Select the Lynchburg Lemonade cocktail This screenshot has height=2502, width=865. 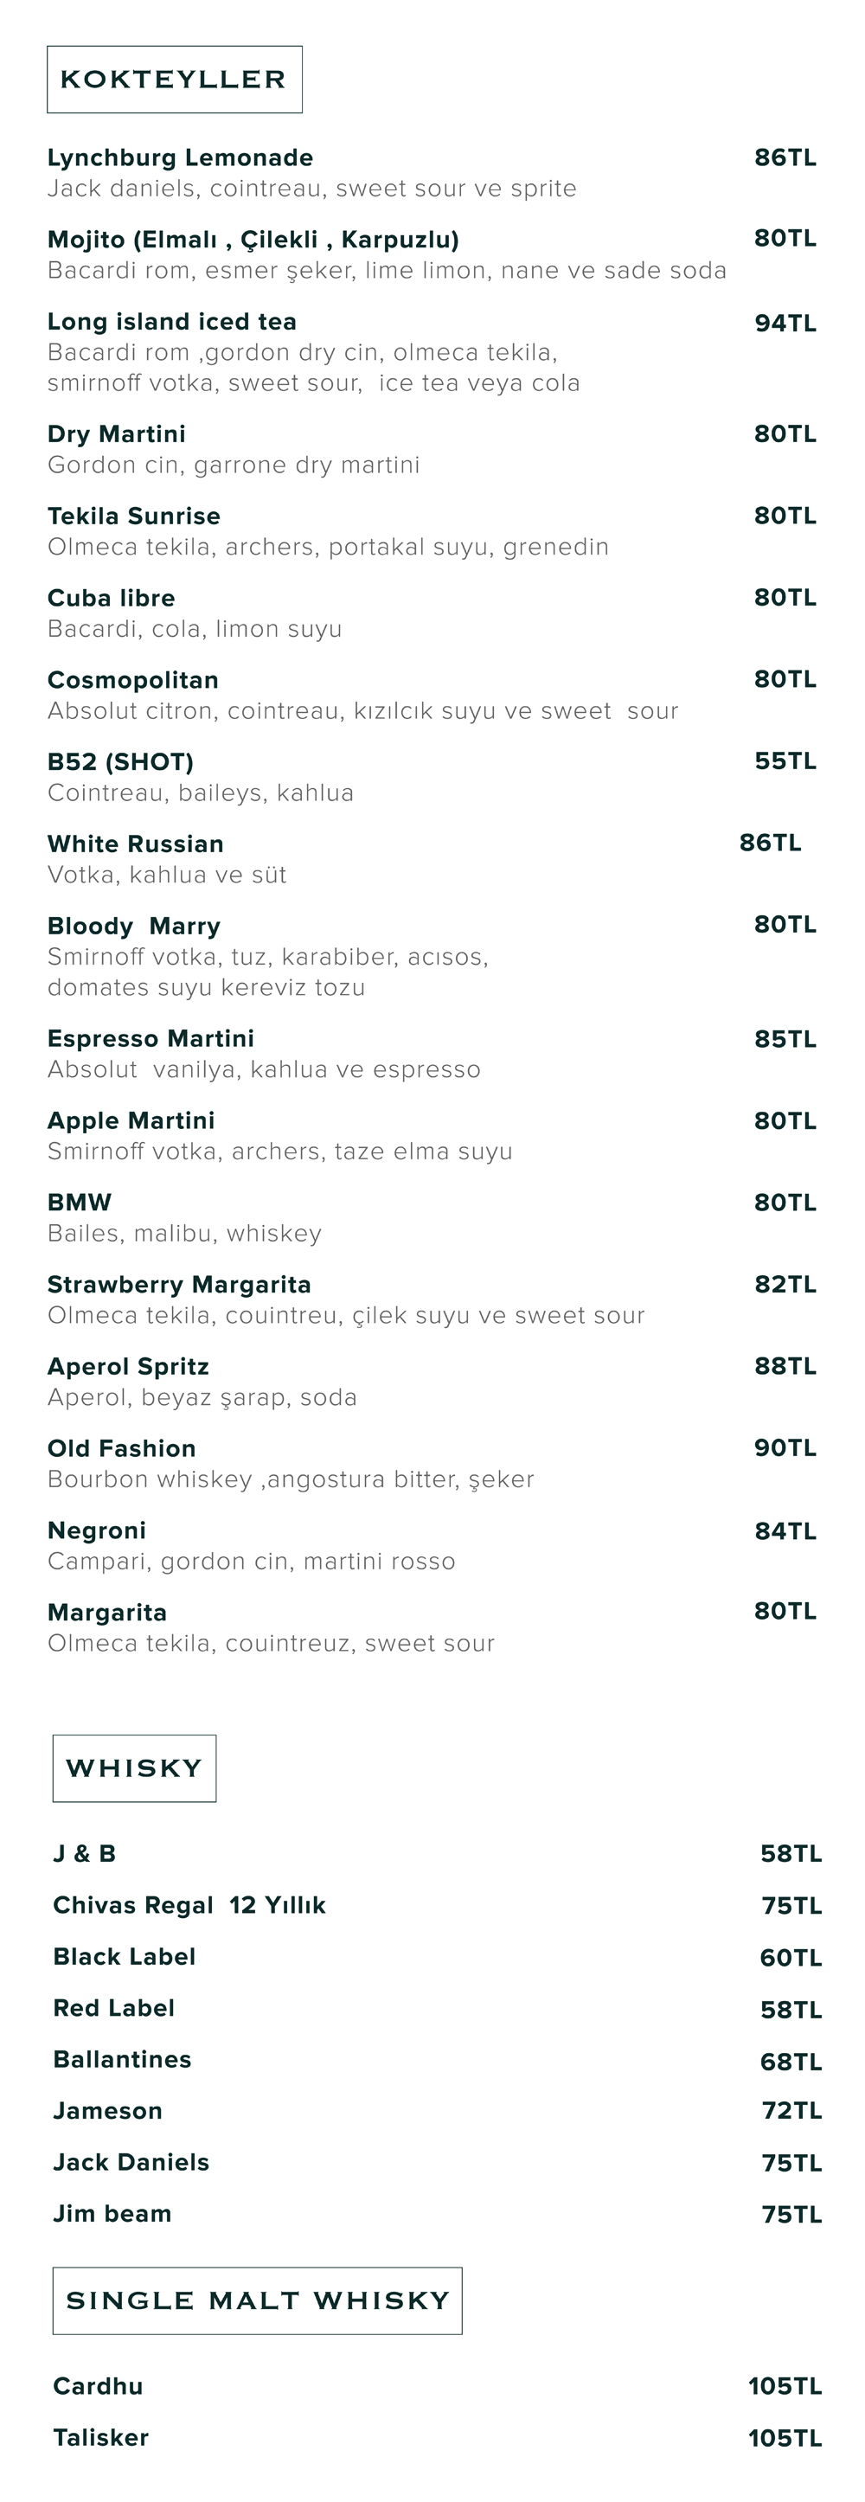tap(180, 157)
